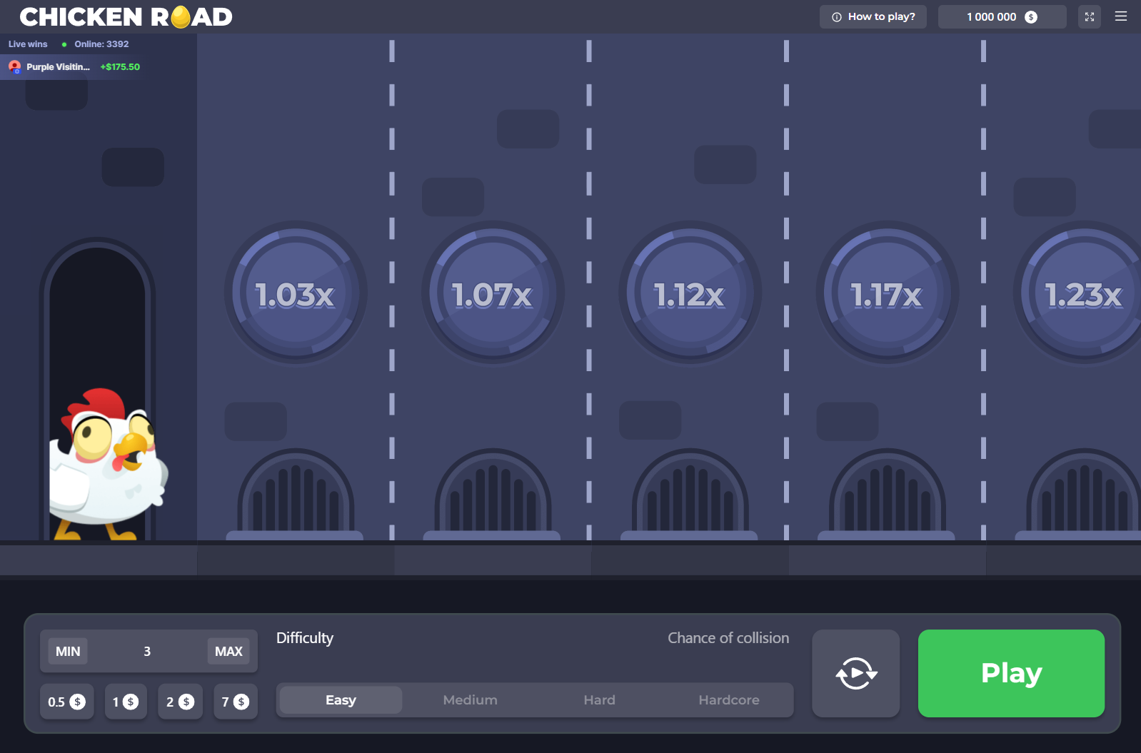Viewport: 1141px width, 753px height.
Task: Set bet to MIN
Action: coord(68,651)
